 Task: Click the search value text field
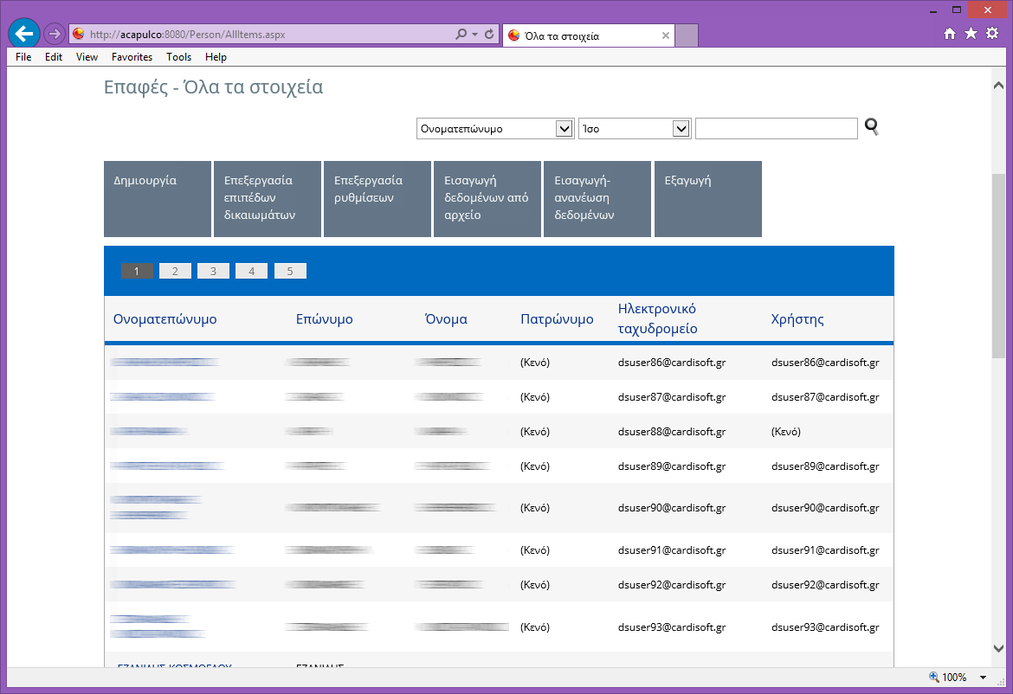(x=777, y=128)
